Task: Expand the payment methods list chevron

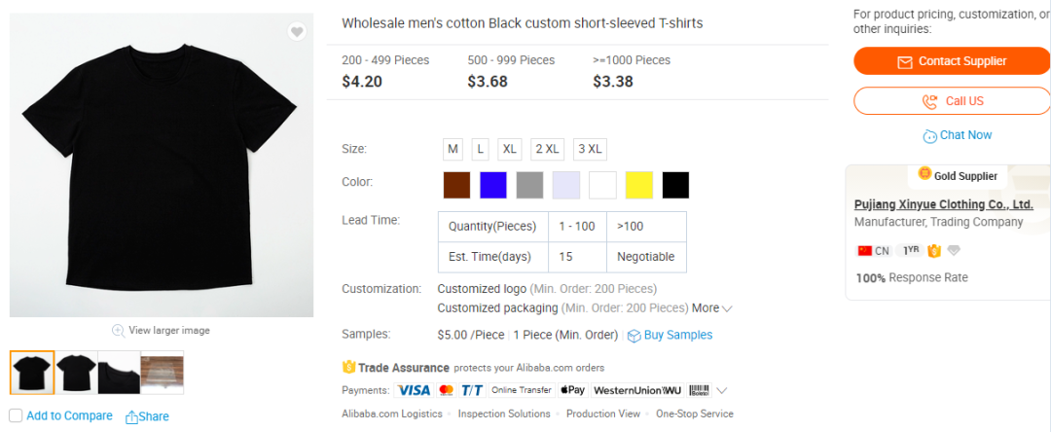Action: [x=721, y=391]
